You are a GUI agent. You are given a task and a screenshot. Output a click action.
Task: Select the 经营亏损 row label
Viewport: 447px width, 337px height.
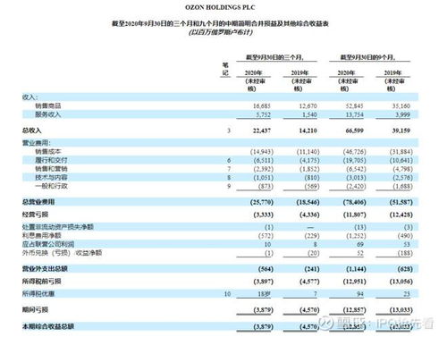[x=35, y=215]
